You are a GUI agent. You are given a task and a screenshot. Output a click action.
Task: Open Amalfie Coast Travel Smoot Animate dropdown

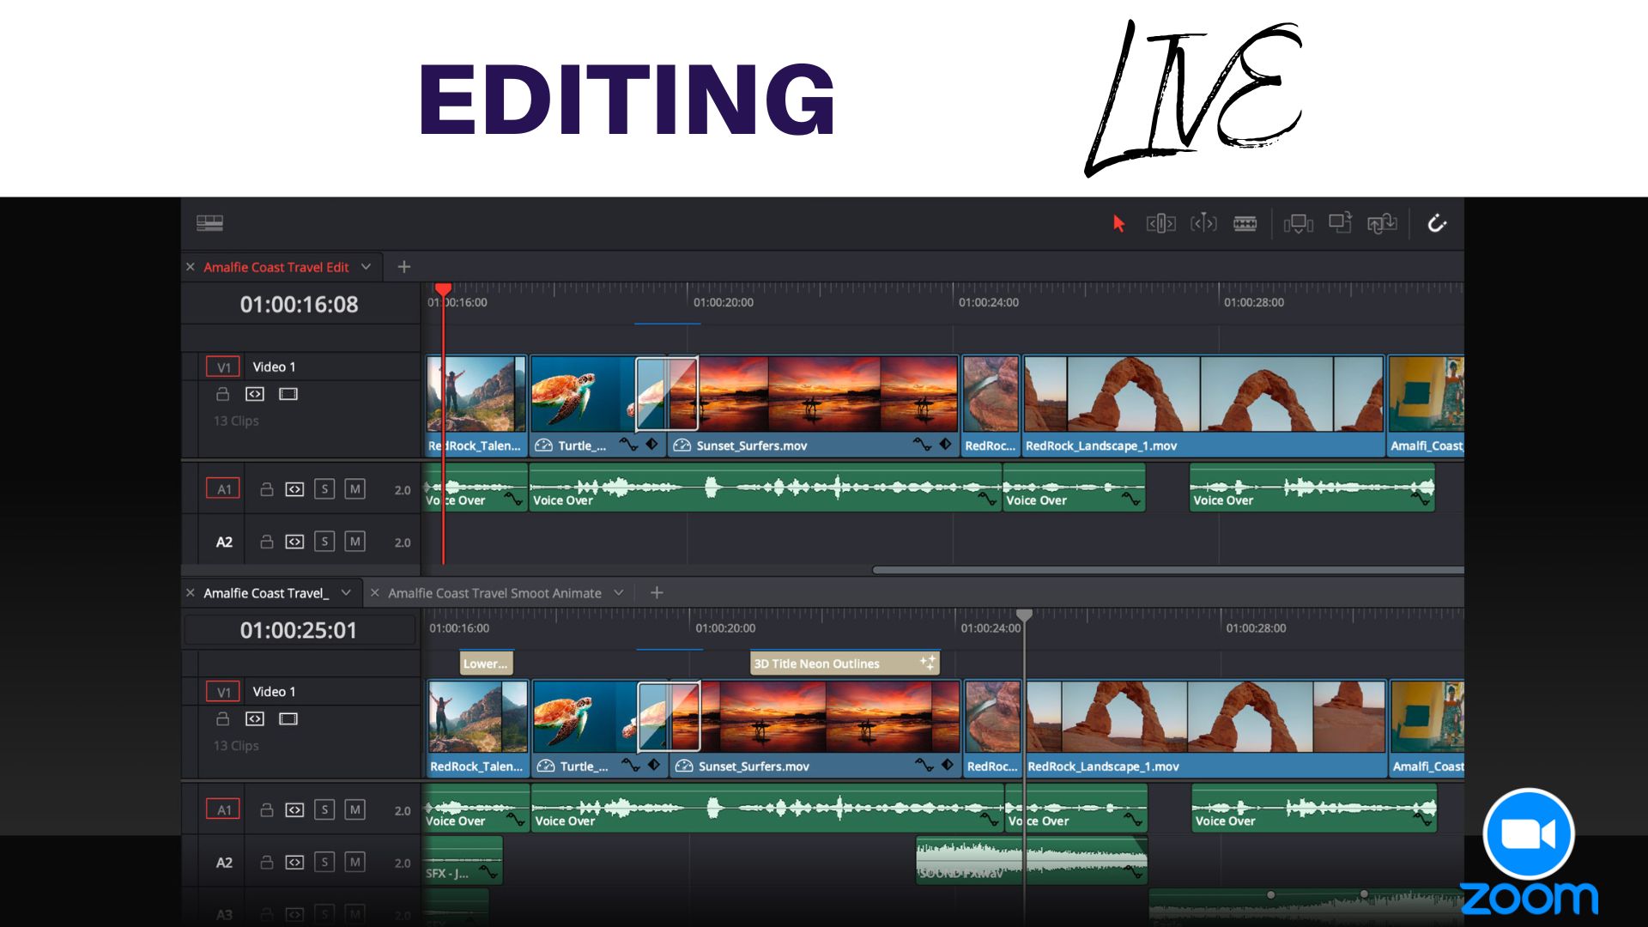[x=618, y=593]
